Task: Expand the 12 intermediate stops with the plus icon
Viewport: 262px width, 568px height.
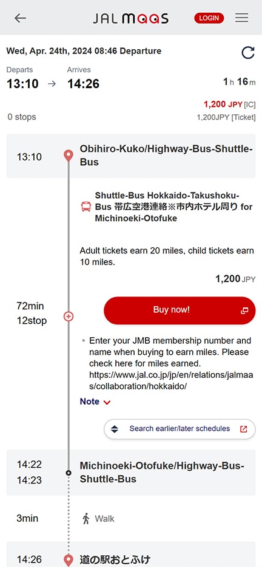Action: coord(69,317)
